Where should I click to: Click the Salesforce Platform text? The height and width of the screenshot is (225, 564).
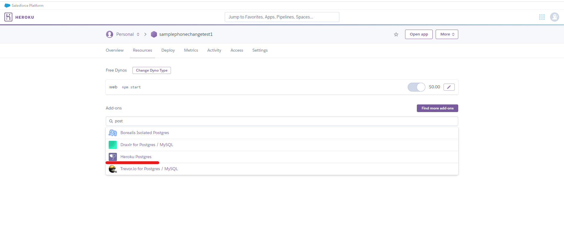28,6
